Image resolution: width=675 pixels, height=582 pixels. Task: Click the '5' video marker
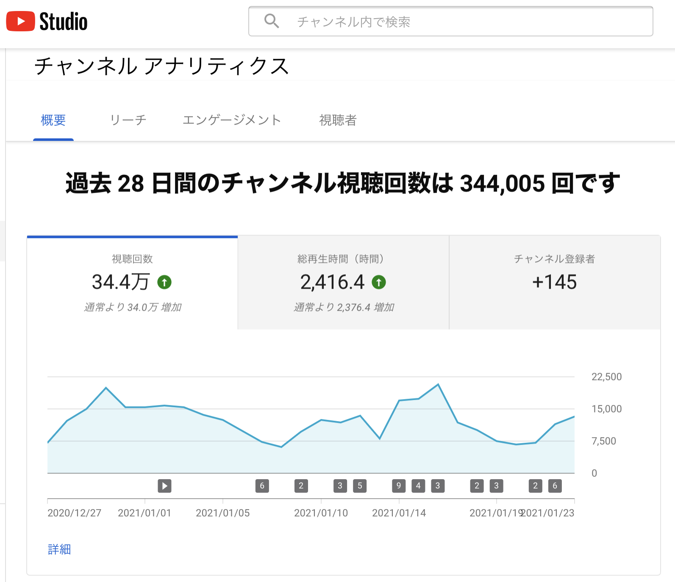point(360,485)
